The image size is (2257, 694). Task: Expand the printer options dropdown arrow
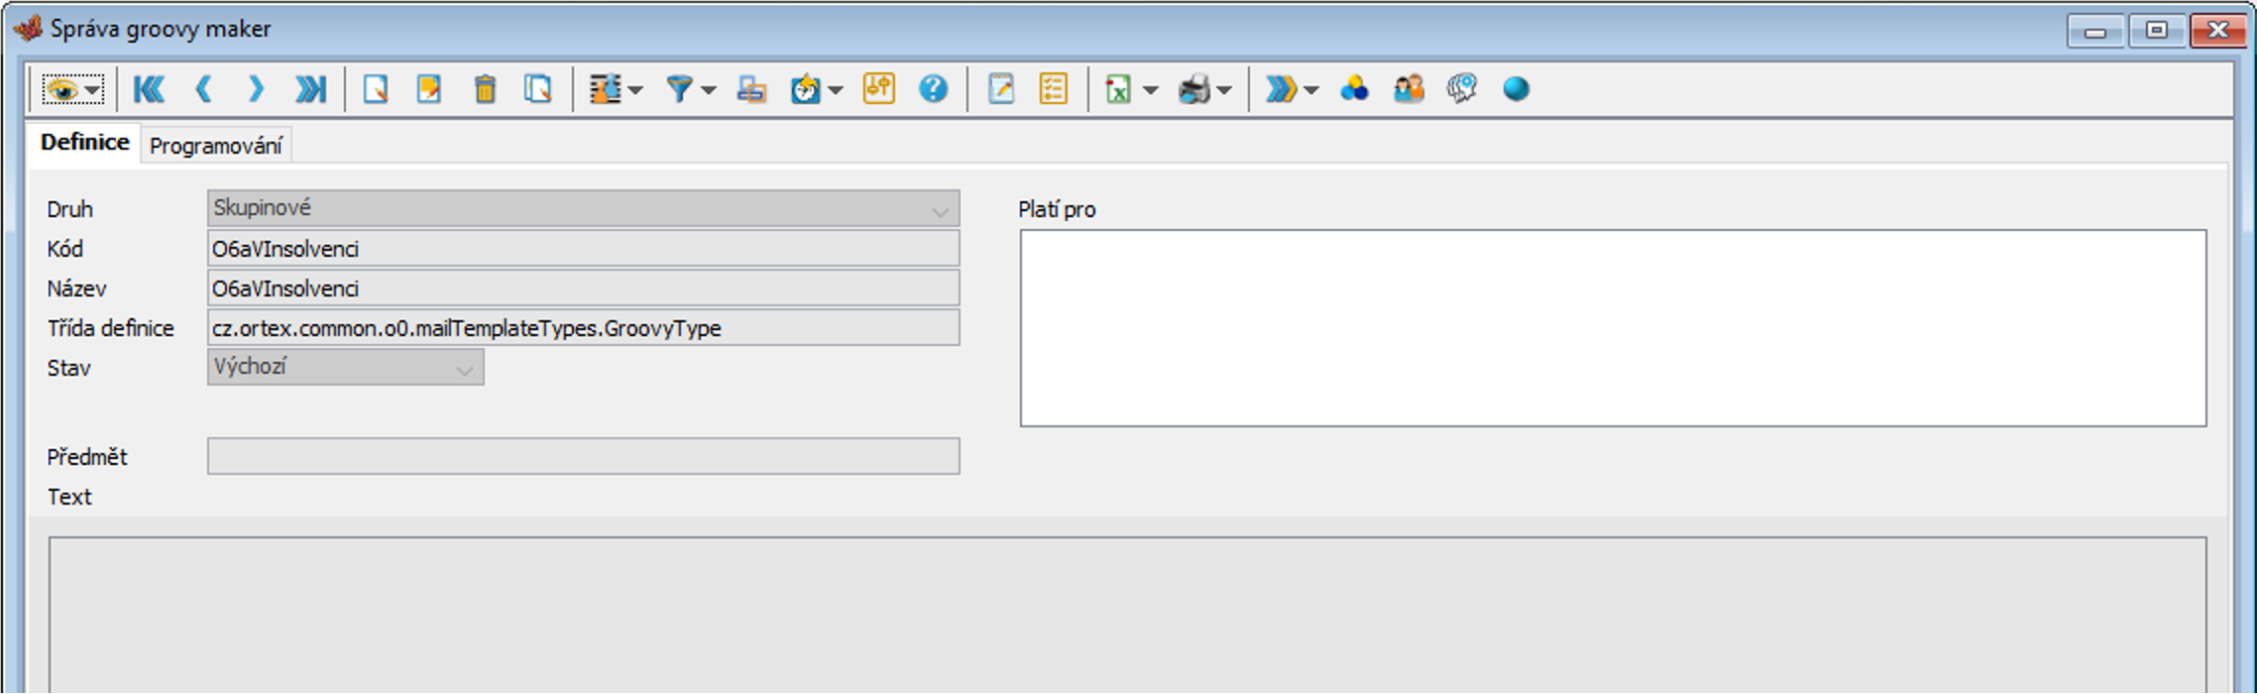coord(1225,91)
